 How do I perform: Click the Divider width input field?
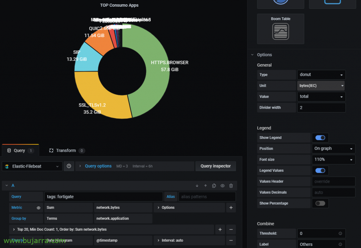321,107
